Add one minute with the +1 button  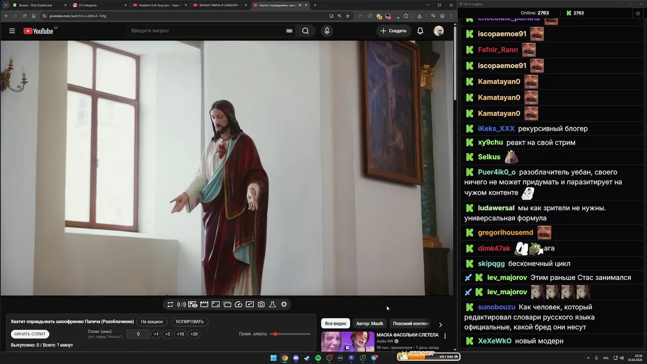[x=156, y=334]
